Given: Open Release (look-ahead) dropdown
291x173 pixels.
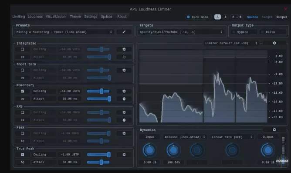Looking at the screenshot, I should (x=185, y=137).
